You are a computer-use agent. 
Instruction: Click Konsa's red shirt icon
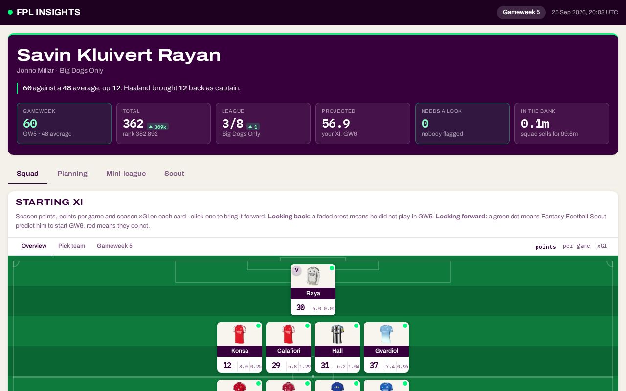[240, 334]
